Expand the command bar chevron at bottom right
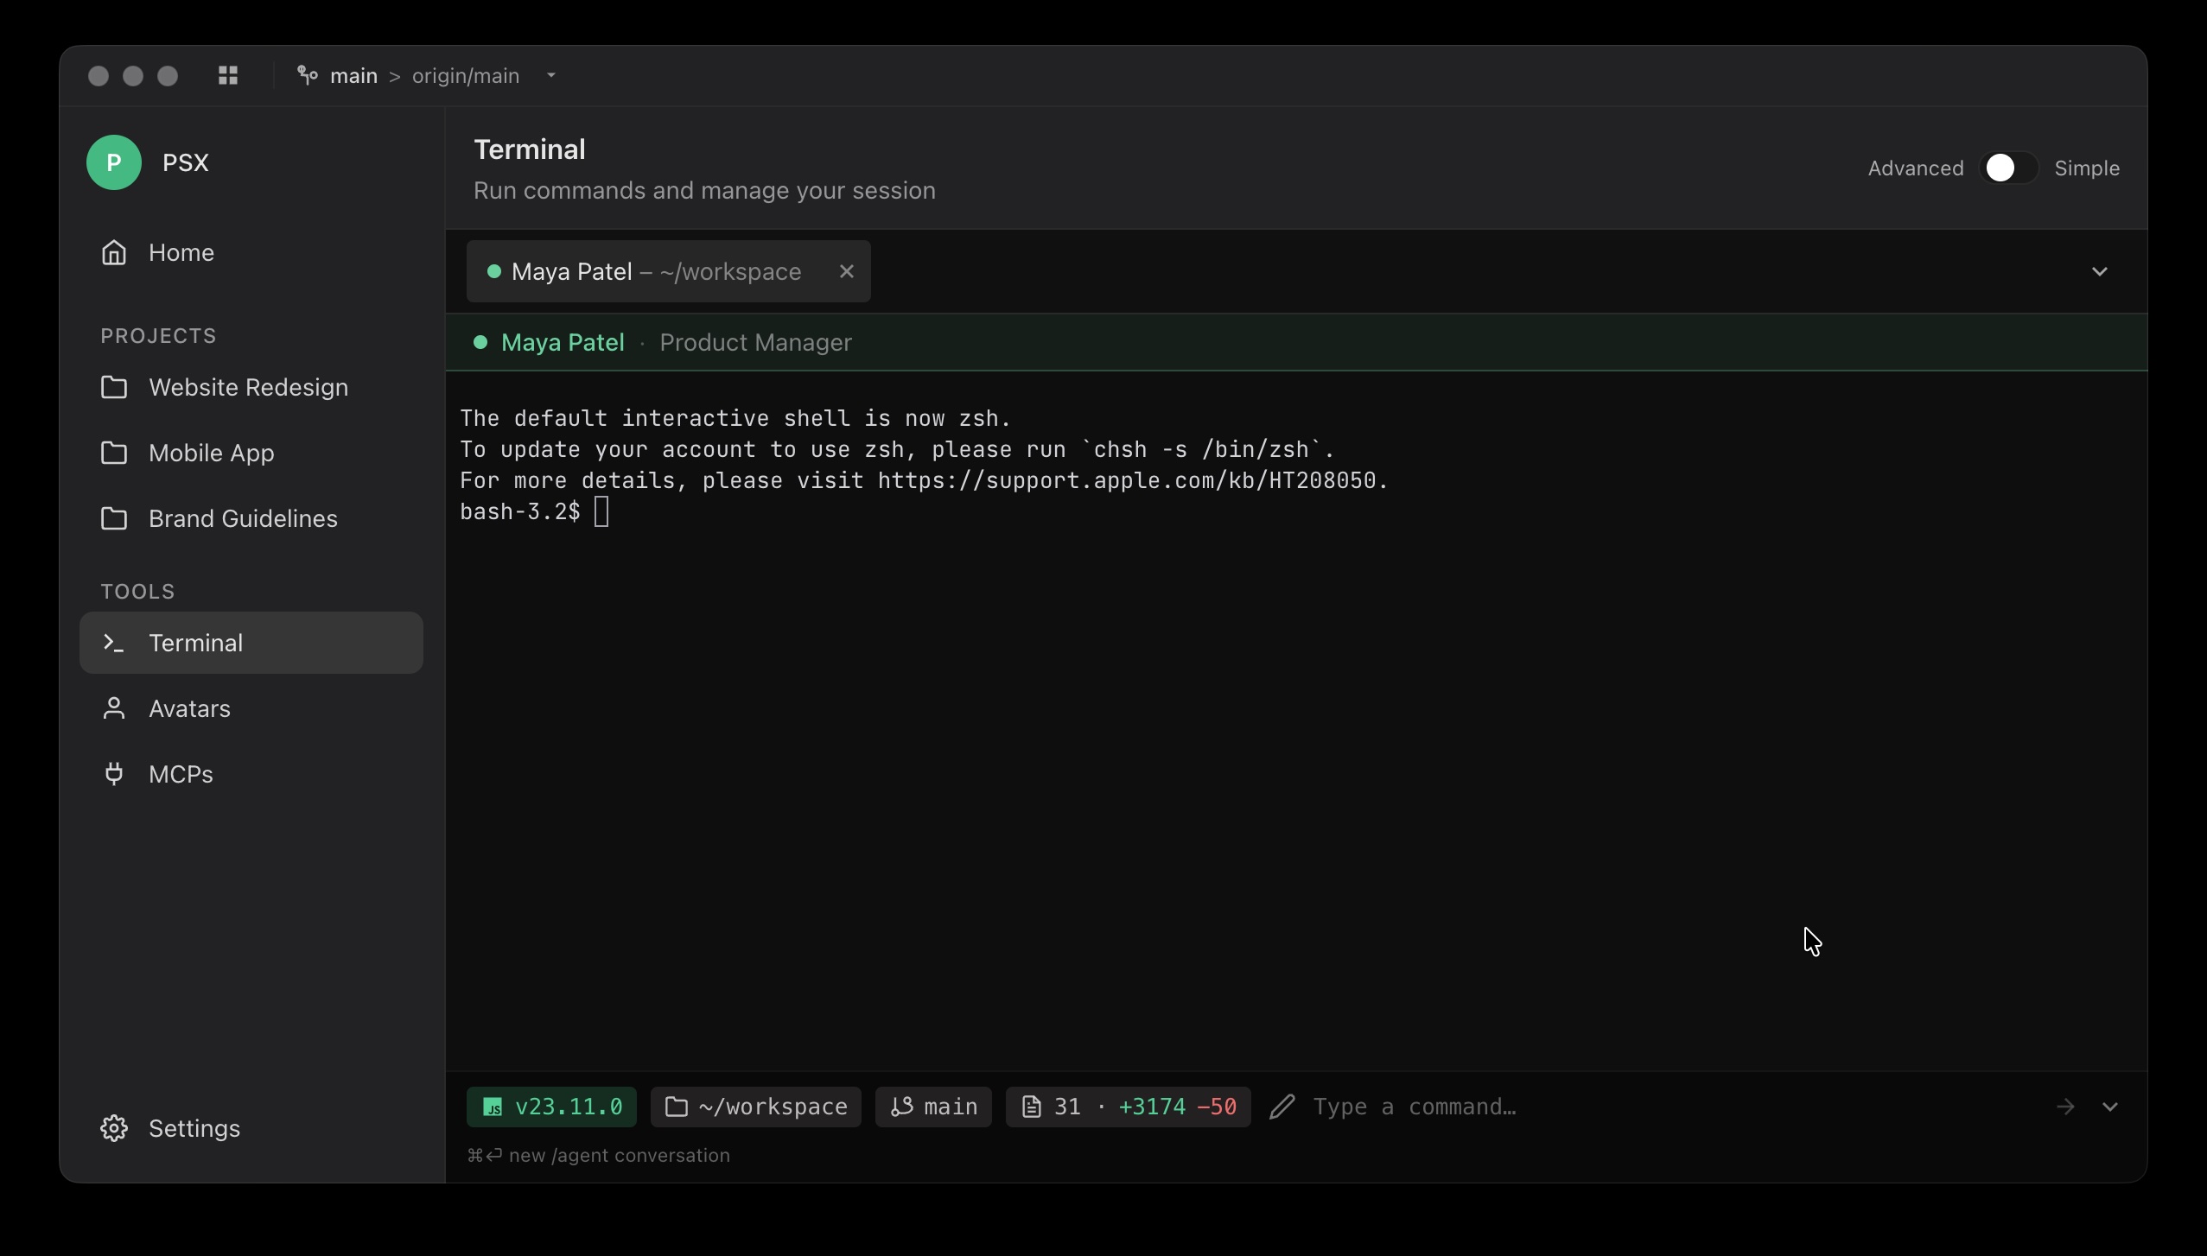The height and width of the screenshot is (1256, 2207). [2110, 1107]
